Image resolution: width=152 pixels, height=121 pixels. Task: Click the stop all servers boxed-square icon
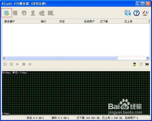[11, 64]
